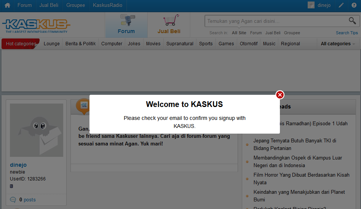Select the All Site search filter
This screenshot has height=209, width=361.
(x=239, y=33)
